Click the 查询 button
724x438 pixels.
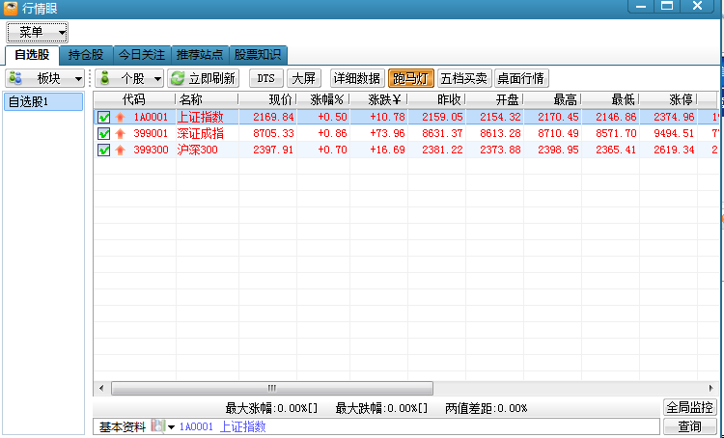690,426
